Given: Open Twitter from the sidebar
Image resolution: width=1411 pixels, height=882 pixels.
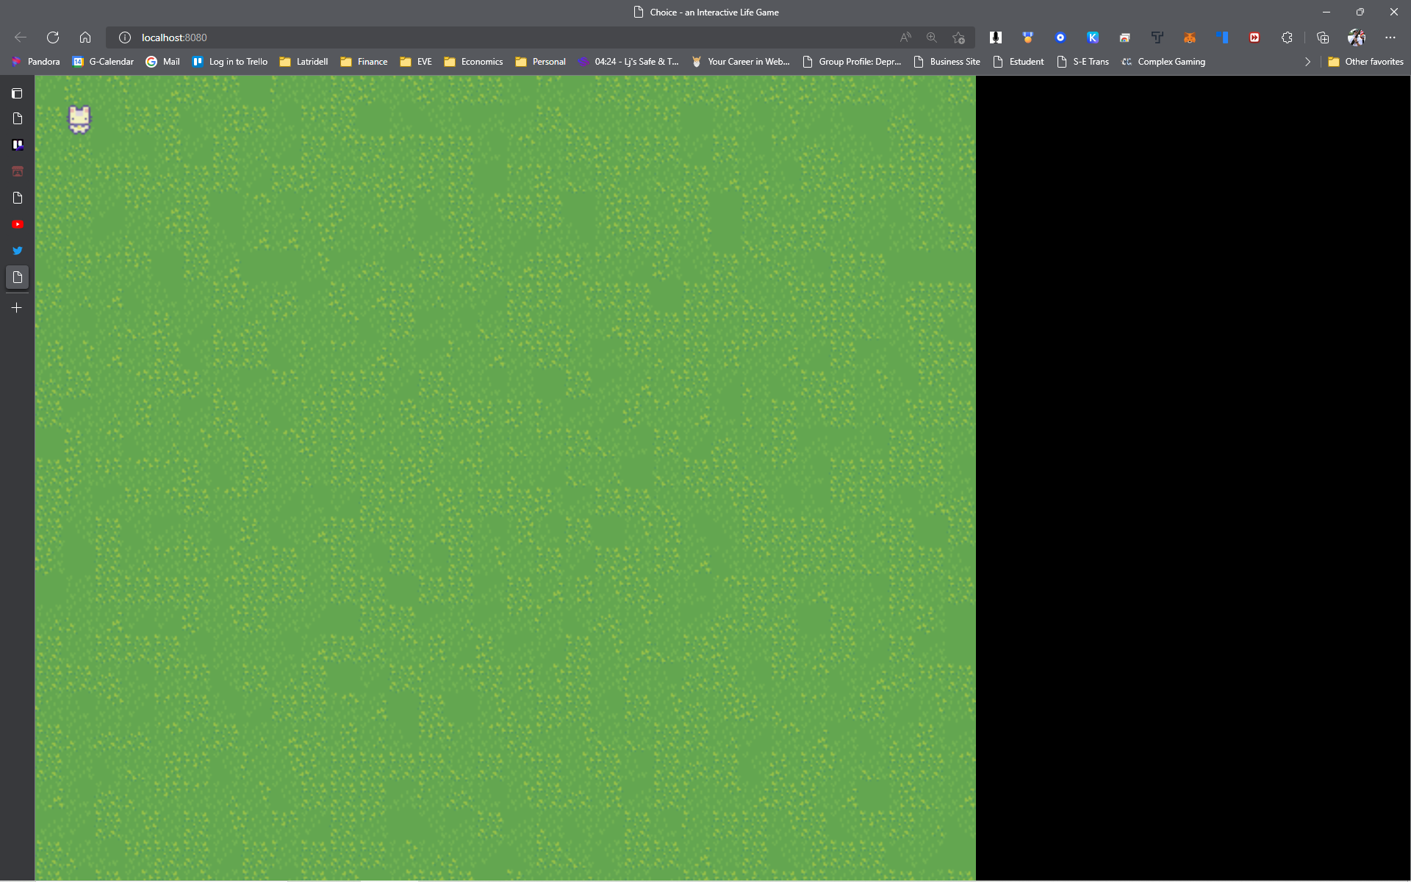Looking at the screenshot, I should [17, 251].
